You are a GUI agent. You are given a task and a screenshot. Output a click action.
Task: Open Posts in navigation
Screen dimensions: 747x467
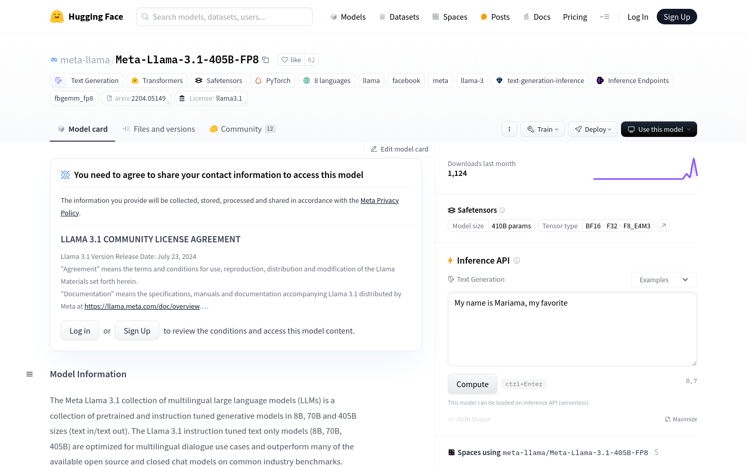495,17
